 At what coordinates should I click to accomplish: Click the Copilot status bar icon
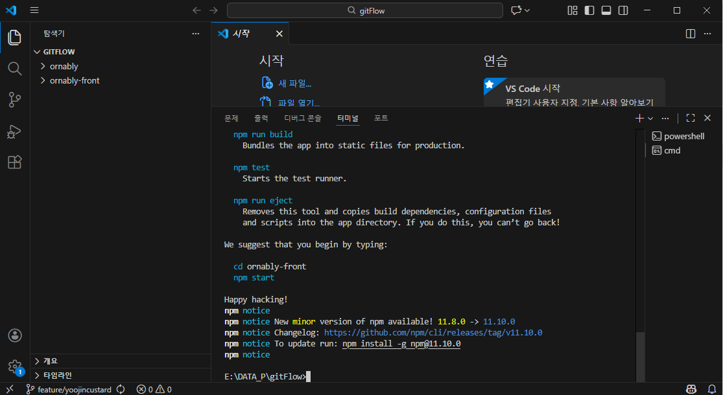tap(691, 389)
